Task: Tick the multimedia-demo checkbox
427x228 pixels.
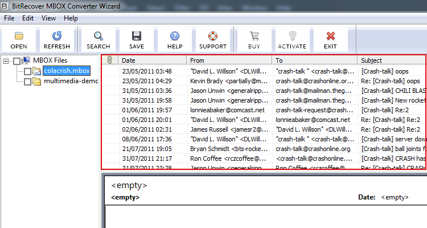Action: (27, 82)
